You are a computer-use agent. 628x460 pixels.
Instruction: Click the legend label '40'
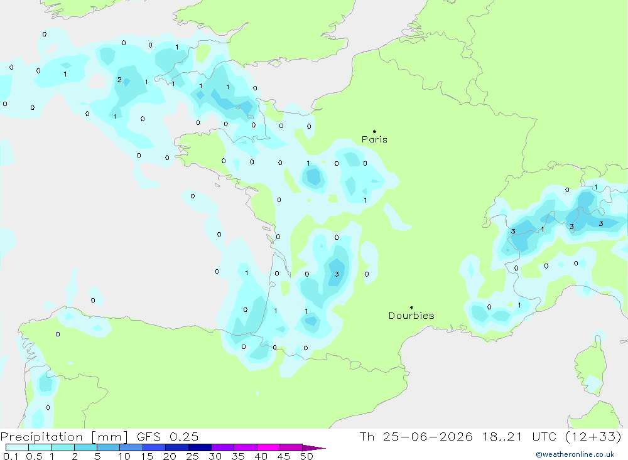(x=261, y=456)
